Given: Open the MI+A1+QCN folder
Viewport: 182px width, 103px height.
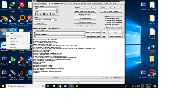Looking at the screenshot, I should (152, 6).
